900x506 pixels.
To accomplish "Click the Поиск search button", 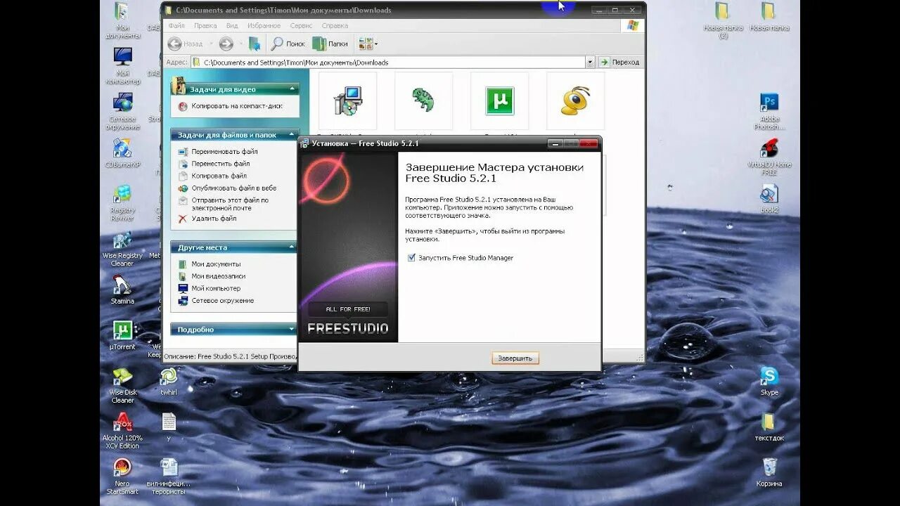I will pyautogui.click(x=288, y=44).
